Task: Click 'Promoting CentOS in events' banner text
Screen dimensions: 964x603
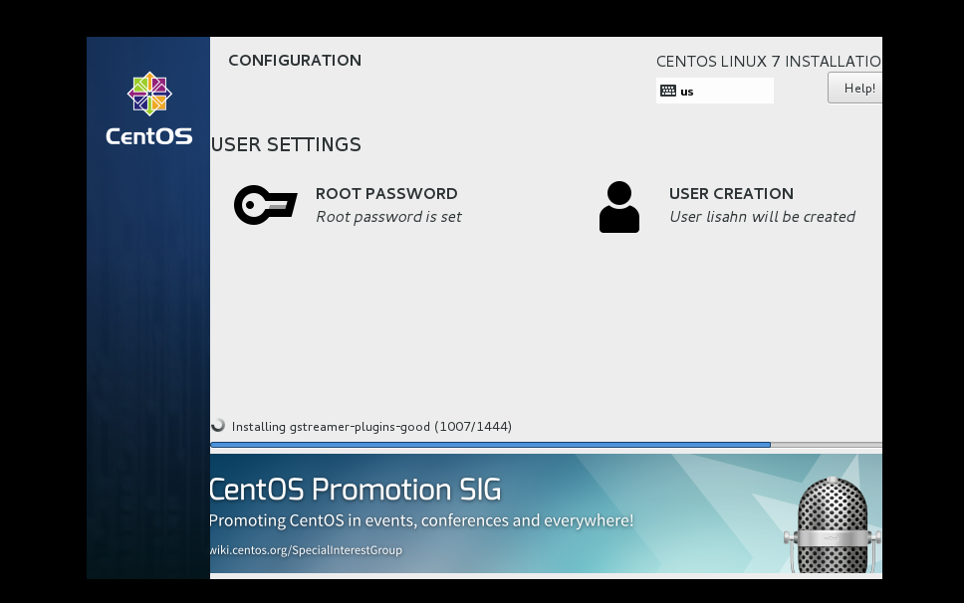Action: pyautogui.click(x=422, y=520)
